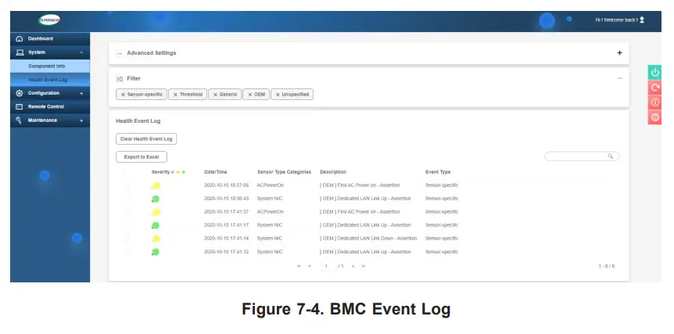Sort by the Event Type column header
This screenshot has width=674, height=334.
point(438,172)
